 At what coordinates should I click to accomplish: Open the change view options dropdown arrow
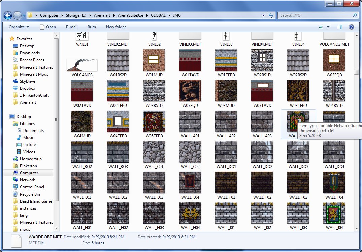[328, 27]
